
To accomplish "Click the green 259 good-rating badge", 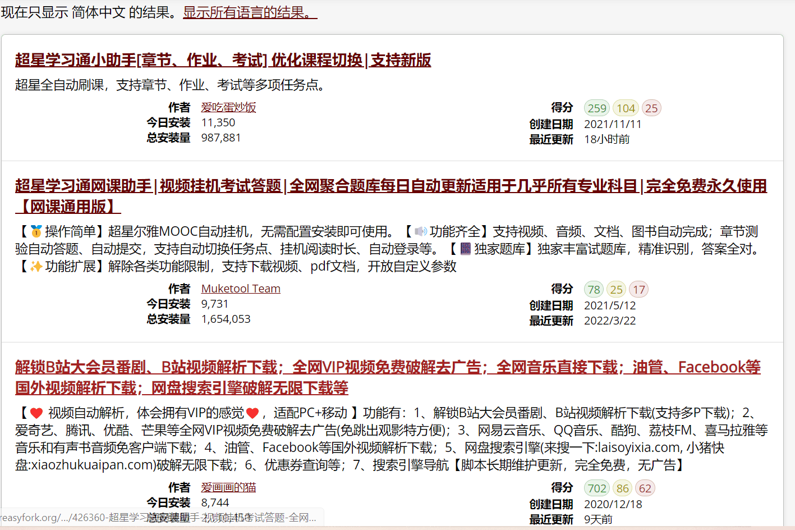I will (597, 108).
